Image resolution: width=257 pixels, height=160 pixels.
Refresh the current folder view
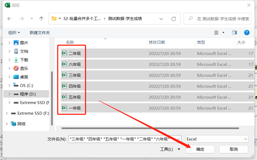coord(174,19)
